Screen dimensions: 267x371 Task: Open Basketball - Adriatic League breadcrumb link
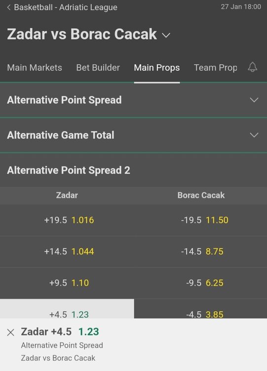pyautogui.click(x=66, y=7)
